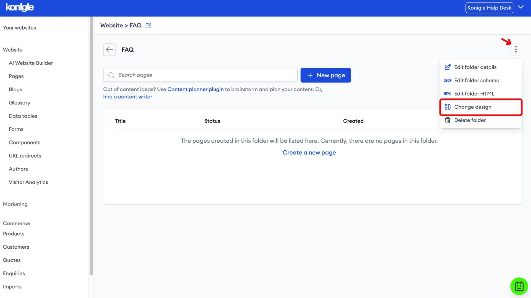
Task: Click the Content planner plugin link
Action: click(196, 89)
